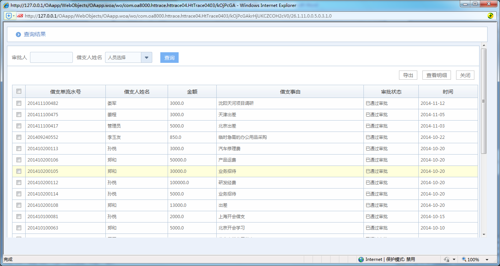Click the 审批人 text input field
This screenshot has width=500, height=266.
coord(51,57)
